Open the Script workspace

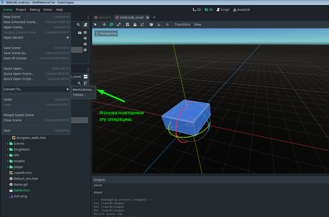click(x=223, y=9)
